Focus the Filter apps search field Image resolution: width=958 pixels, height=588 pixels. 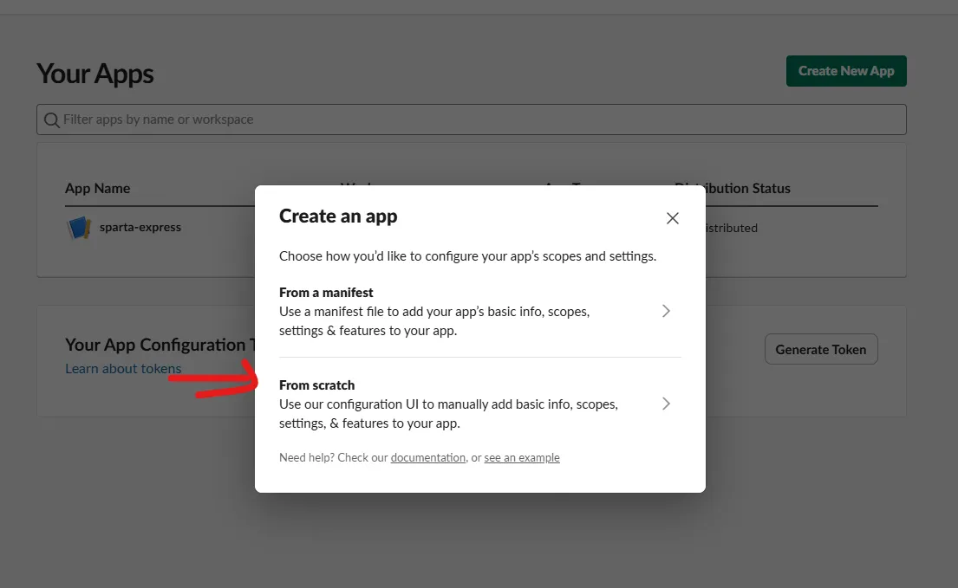coord(471,120)
